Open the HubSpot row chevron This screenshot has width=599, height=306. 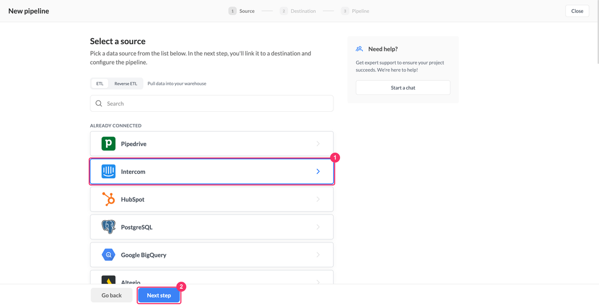click(318, 199)
